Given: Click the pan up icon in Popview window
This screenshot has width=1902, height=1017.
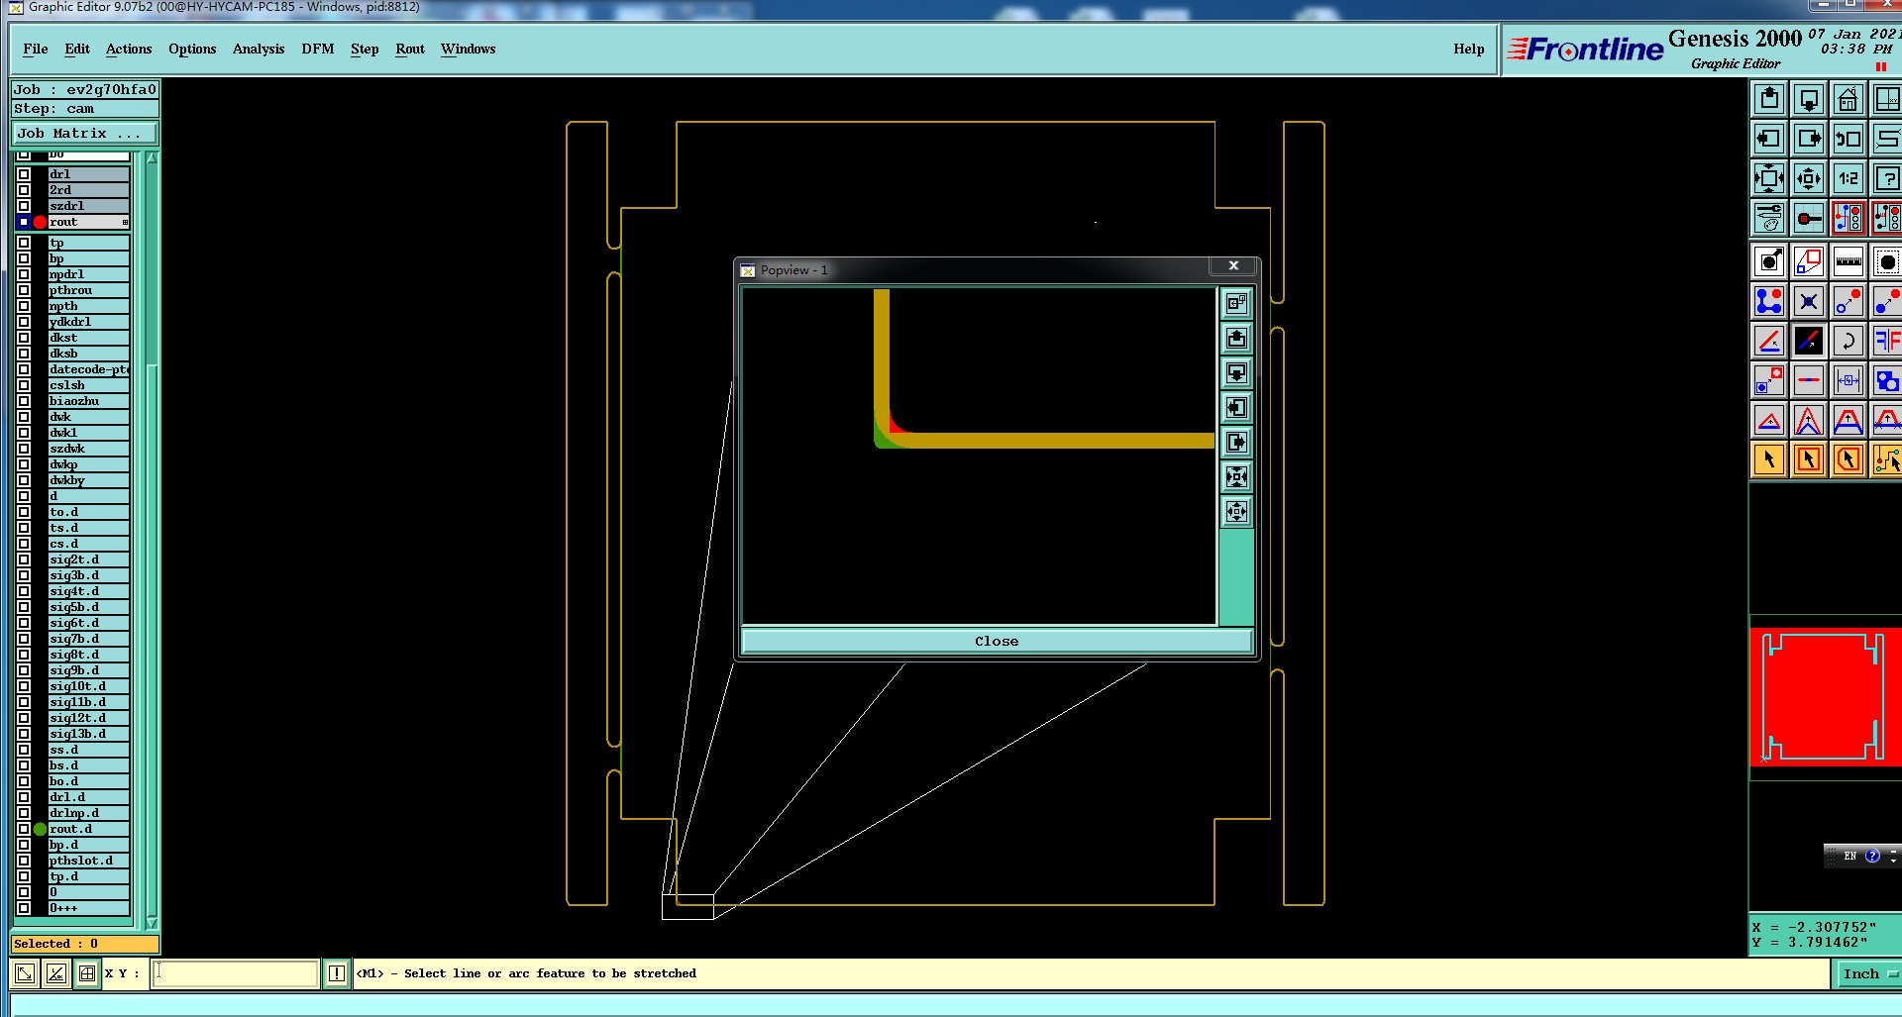Looking at the screenshot, I should [x=1236, y=339].
